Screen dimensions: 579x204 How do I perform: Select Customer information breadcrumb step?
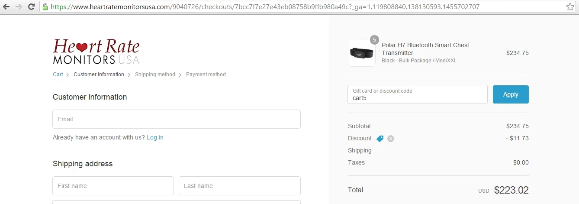coord(99,74)
